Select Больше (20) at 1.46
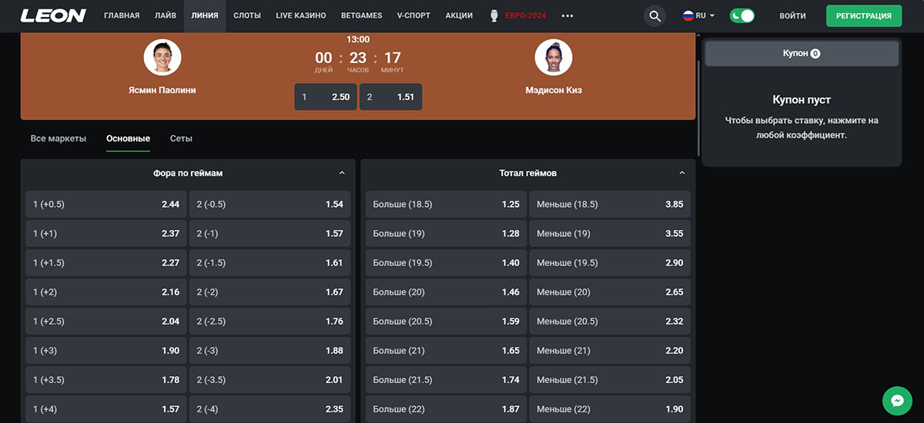The width and height of the screenshot is (924, 423). pos(447,292)
